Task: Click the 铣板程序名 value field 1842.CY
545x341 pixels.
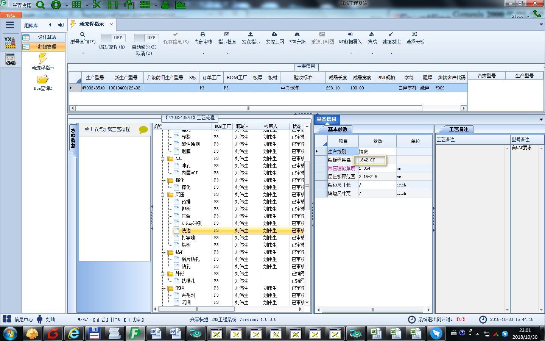Action: click(377, 160)
